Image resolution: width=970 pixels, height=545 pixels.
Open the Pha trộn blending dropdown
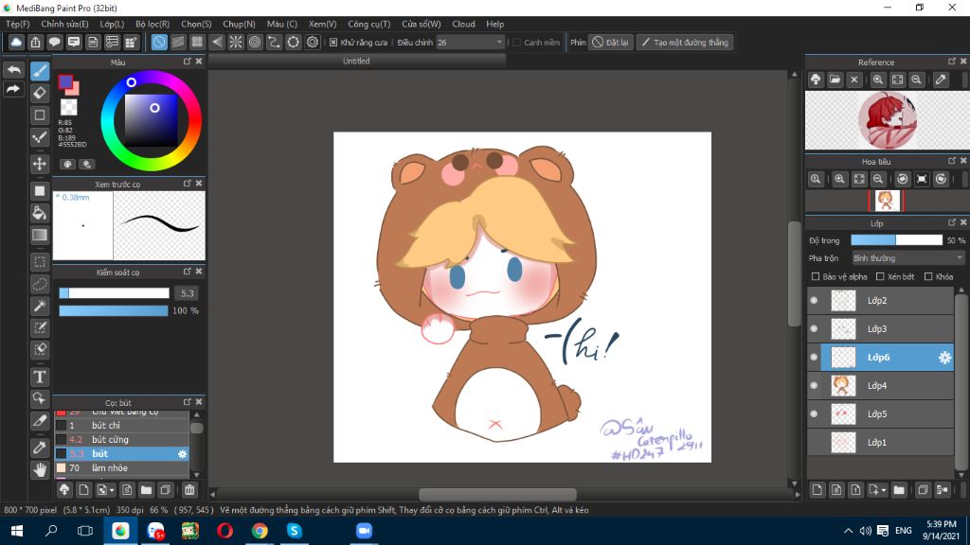pyautogui.click(x=907, y=258)
